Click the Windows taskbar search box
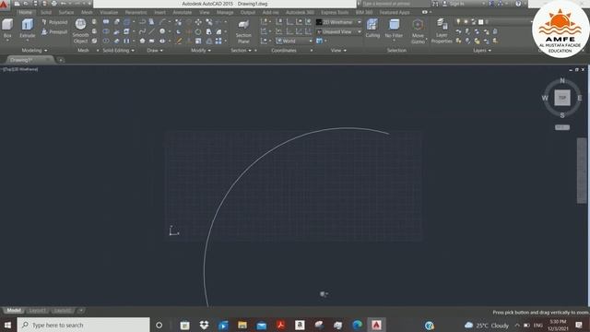The image size is (590, 332). pyautogui.click(x=83, y=325)
